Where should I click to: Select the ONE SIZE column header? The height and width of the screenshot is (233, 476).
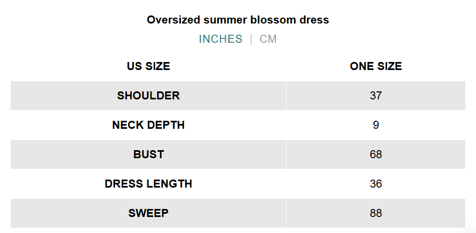376,66
